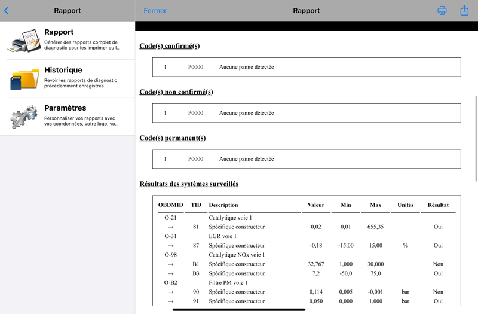Click the TID 90 cell
The height and width of the screenshot is (314, 478).
click(x=196, y=292)
